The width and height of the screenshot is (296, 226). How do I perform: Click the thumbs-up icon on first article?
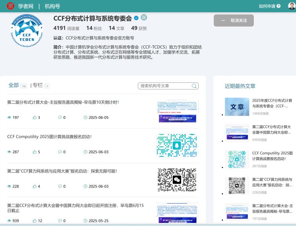coord(34,118)
